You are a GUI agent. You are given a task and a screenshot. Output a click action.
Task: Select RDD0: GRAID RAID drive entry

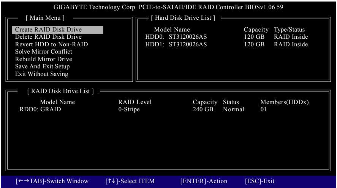point(40,109)
